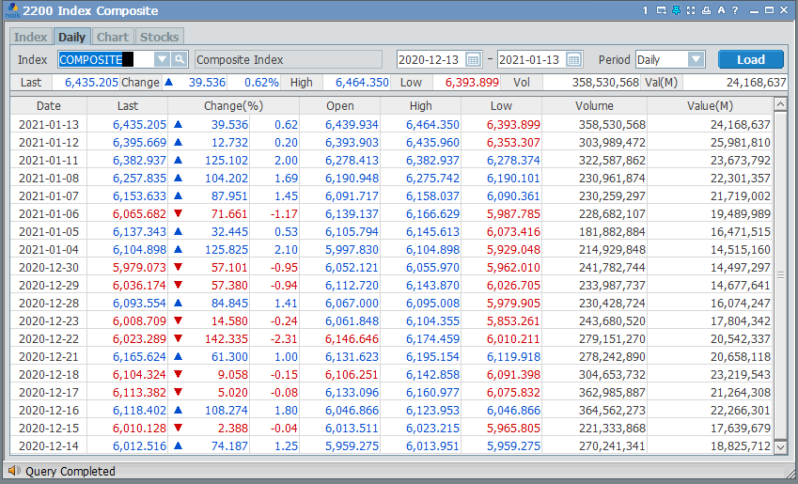Switch to the Chart tab
Viewport: 798px width, 484px height.
point(113,37)
